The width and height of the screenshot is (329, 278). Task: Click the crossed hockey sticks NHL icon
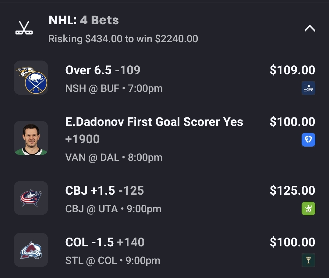pyautogui.click(x=24, y=28)
